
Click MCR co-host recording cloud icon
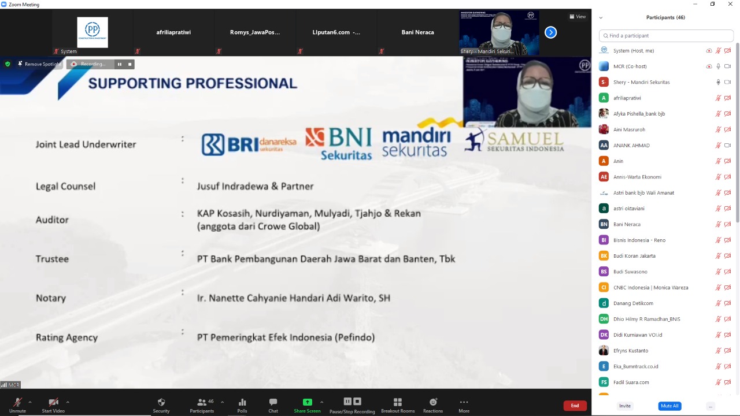click(709, 66)
